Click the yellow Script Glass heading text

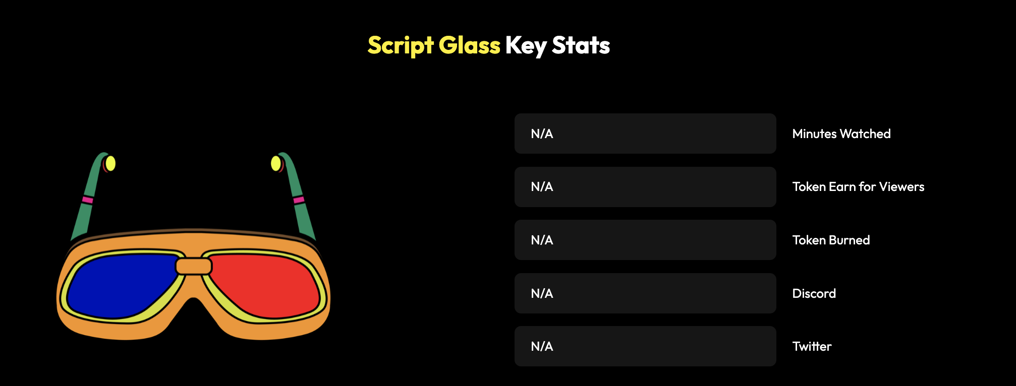[x=433, y=45]
